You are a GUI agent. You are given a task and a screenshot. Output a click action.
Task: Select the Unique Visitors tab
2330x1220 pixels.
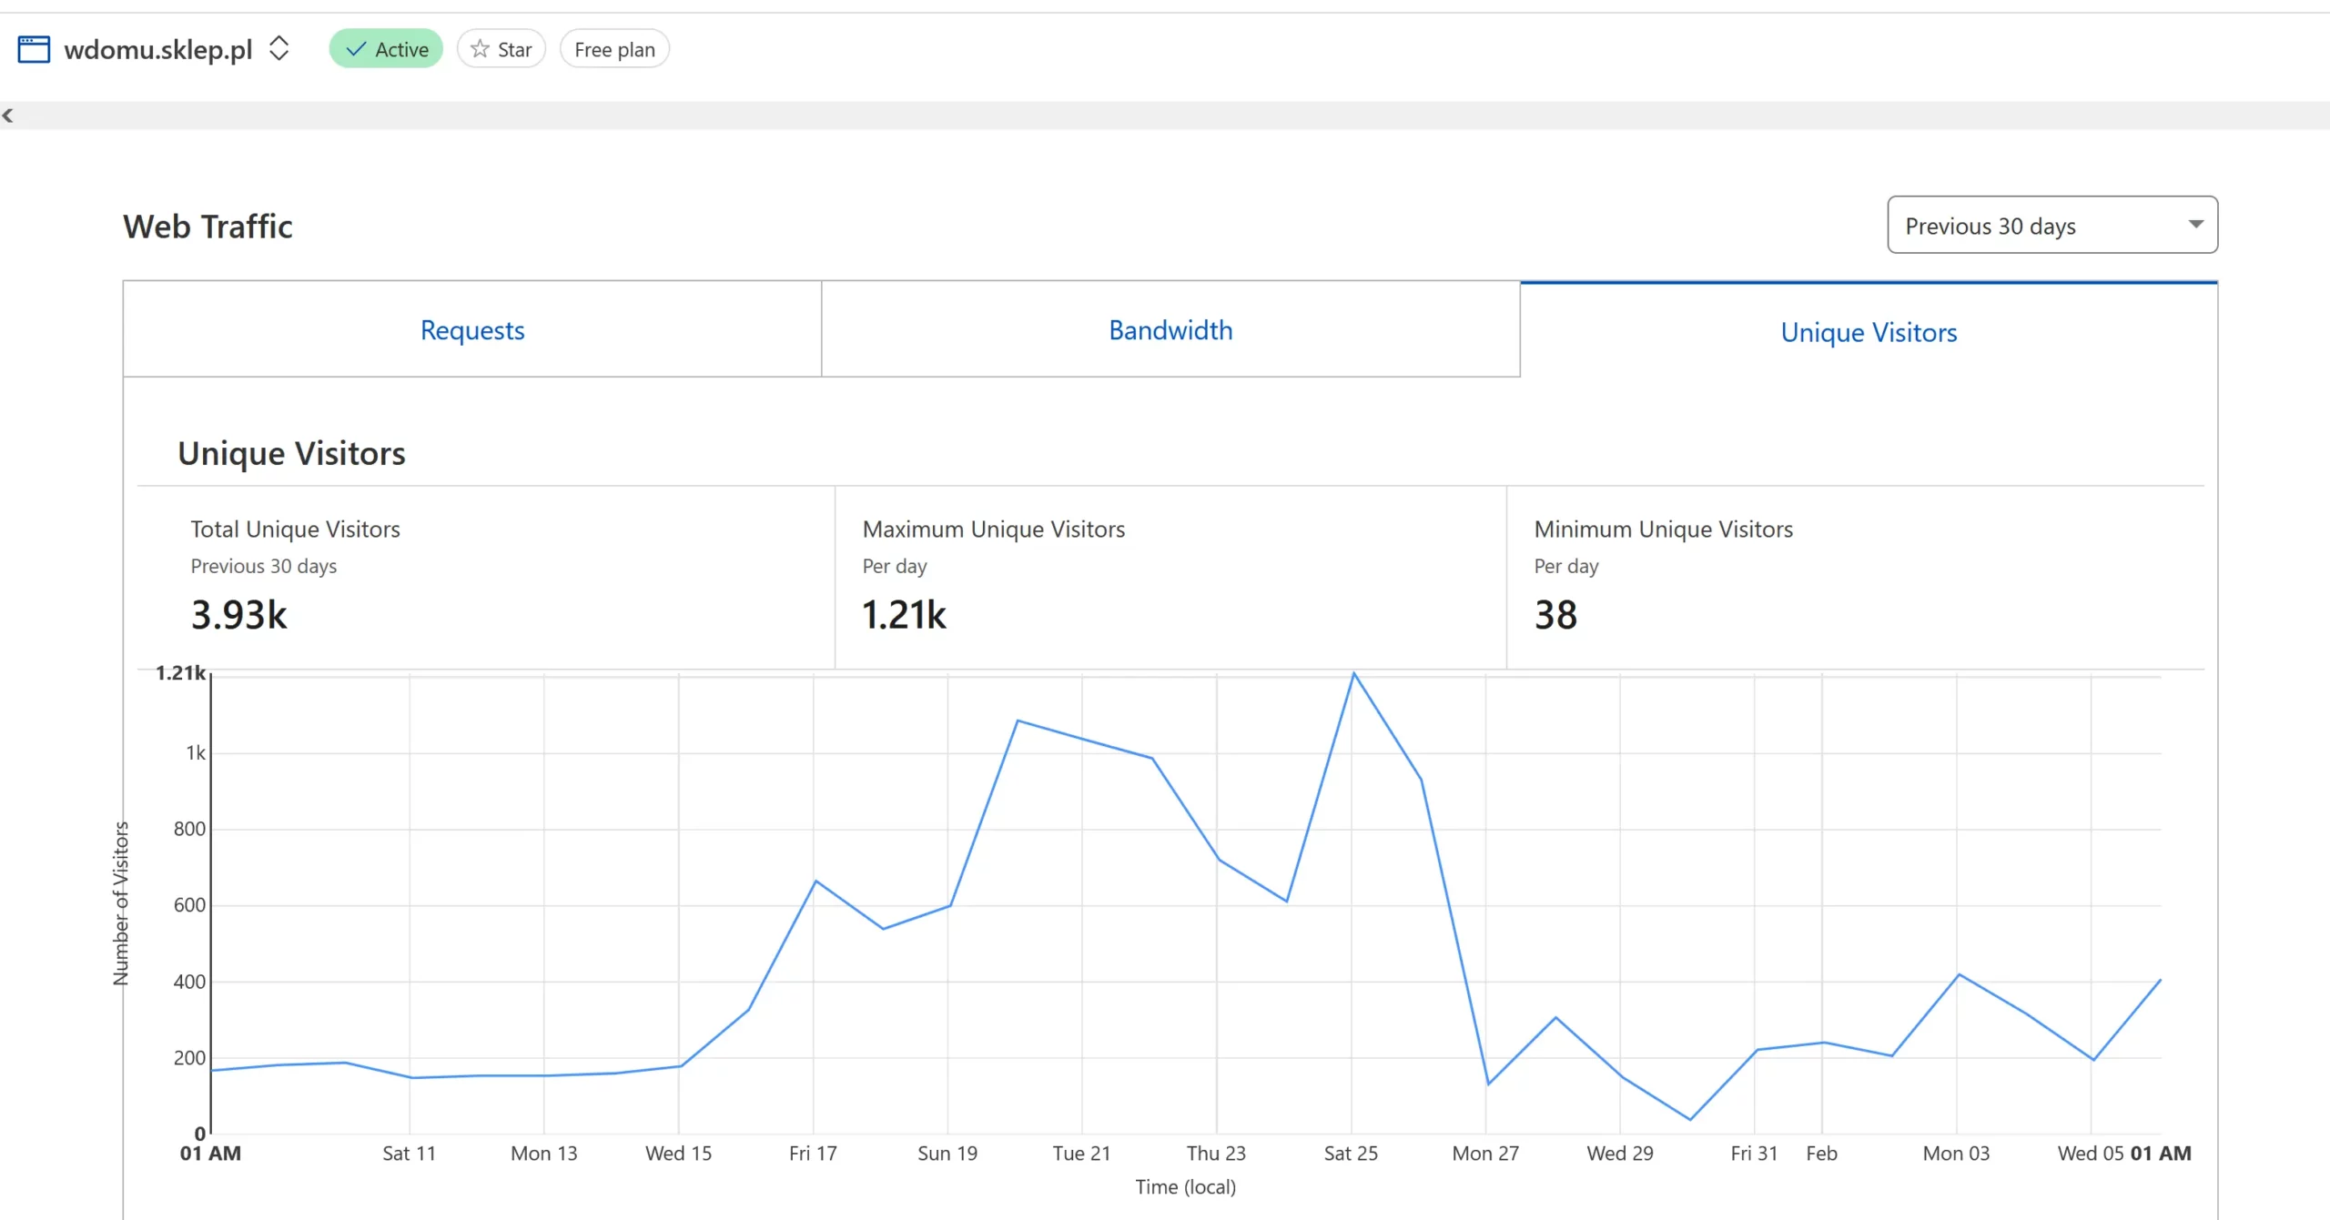pos(1869,332)
